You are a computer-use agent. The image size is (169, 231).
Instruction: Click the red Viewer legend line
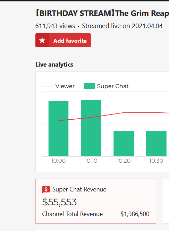(x=48, y=86)
